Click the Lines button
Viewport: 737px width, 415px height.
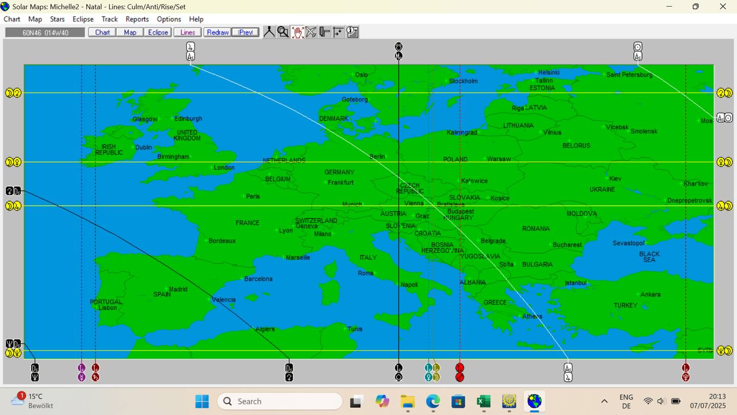pos(187,32)
